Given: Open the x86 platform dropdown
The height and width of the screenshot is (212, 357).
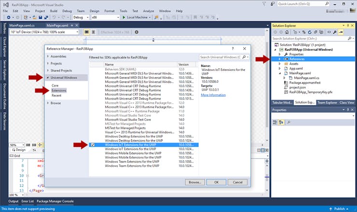Looking at the screenshot, I should tap(106, 17).
